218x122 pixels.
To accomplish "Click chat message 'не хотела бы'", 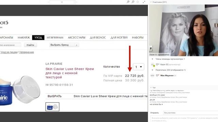I will tap(156, 104).
